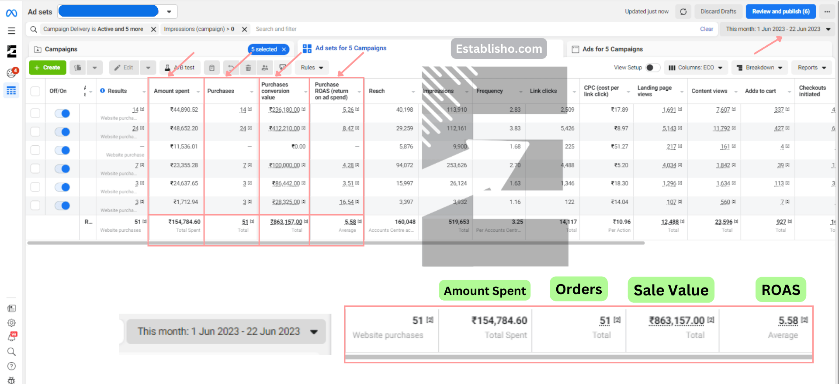This screenshot has width=839, height=384.
Task: Switch to the Campaigns tab
Action: click(x=61, y=49)
